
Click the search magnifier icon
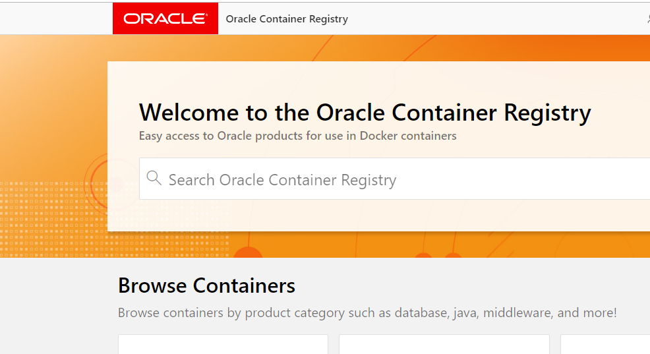[x=154, y=178]
